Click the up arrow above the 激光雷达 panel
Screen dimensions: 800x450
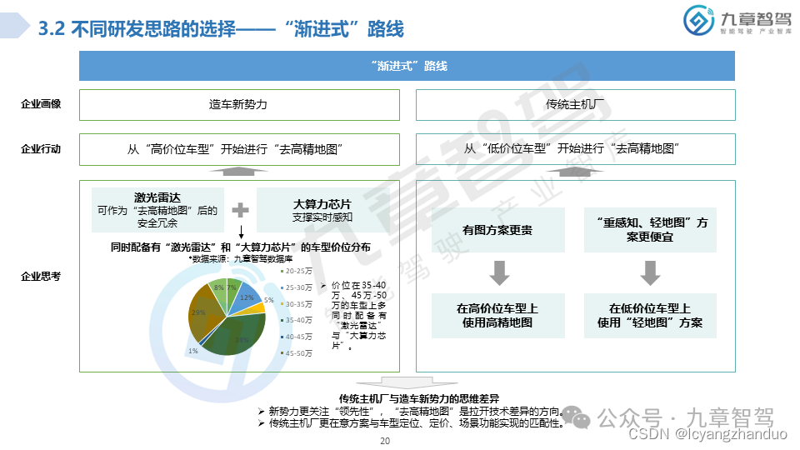point(239,172)
